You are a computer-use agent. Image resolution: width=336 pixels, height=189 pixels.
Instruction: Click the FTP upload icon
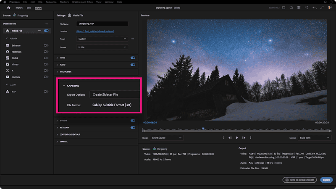8,92
